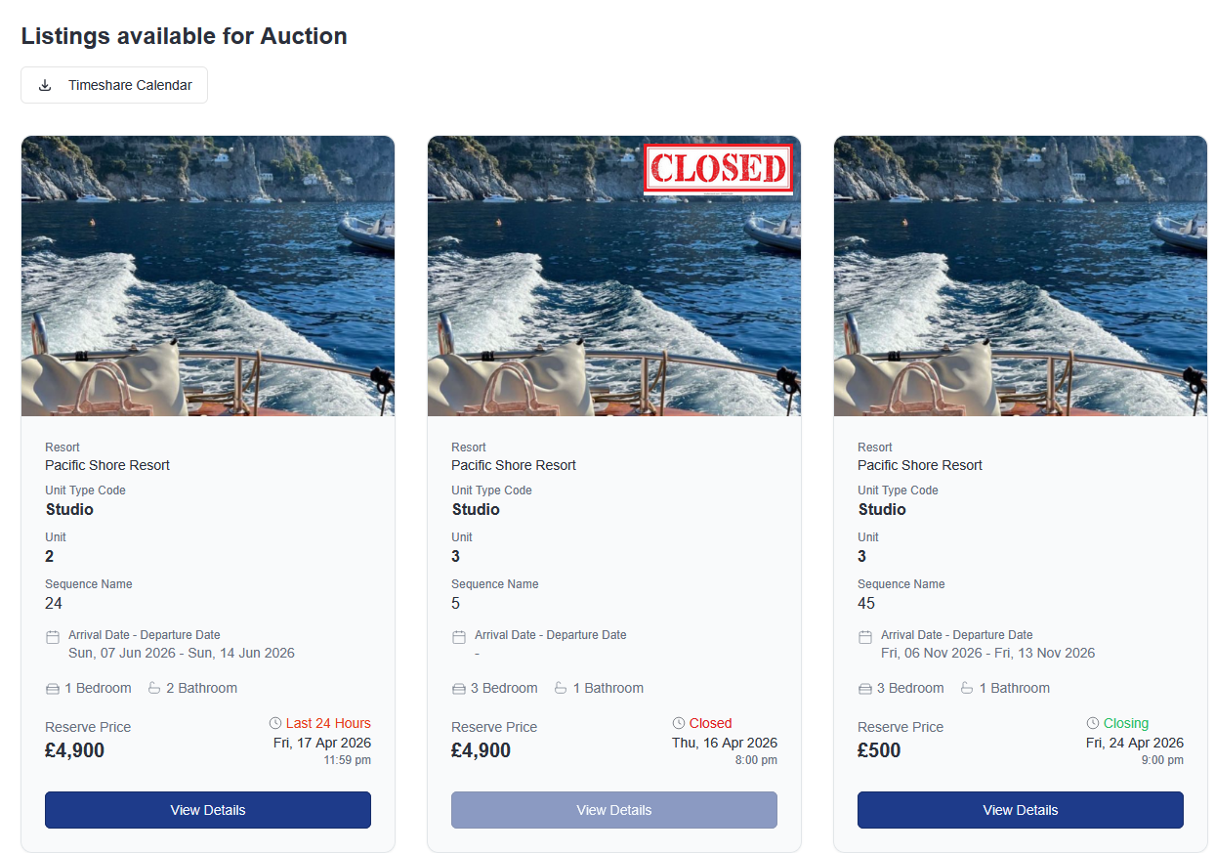Click the download icon beside Timeshare Calendar
The width and height of the screenshot is (1215, 853).
(x=45, y=85)
